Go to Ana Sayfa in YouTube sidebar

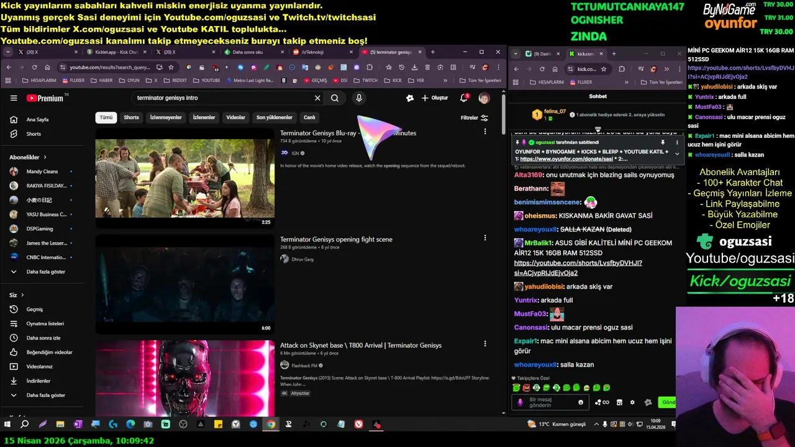[x=38, y=120]
